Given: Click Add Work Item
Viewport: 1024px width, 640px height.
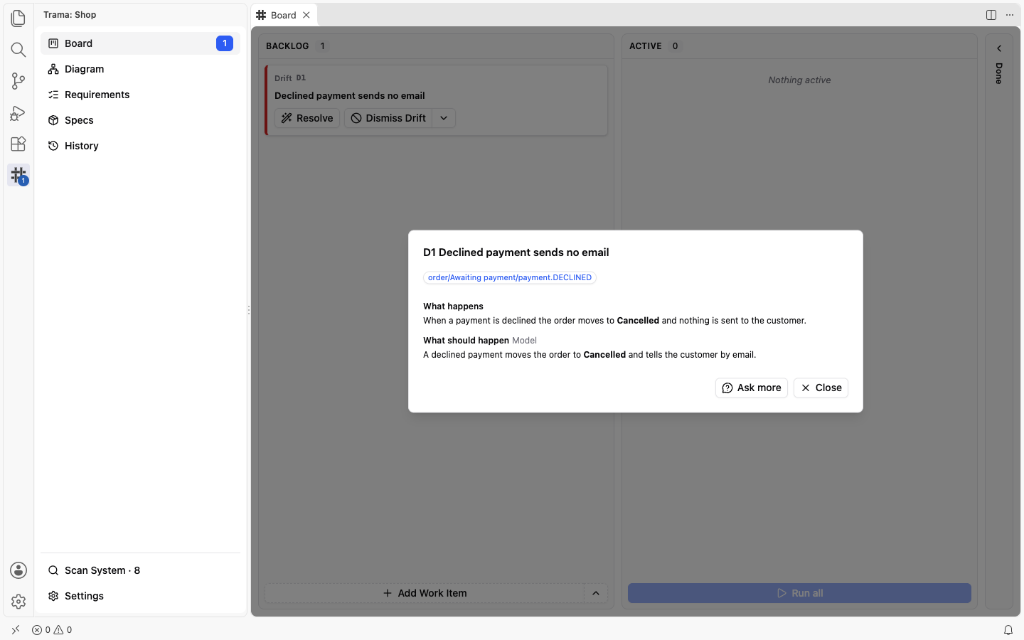Looking at the screenshot, I should click(425, 593).
